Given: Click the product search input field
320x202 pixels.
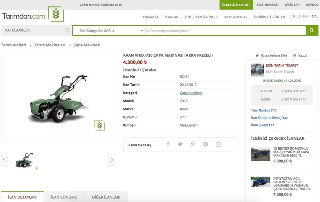Looking at the screenshot, I should (224, 30).
